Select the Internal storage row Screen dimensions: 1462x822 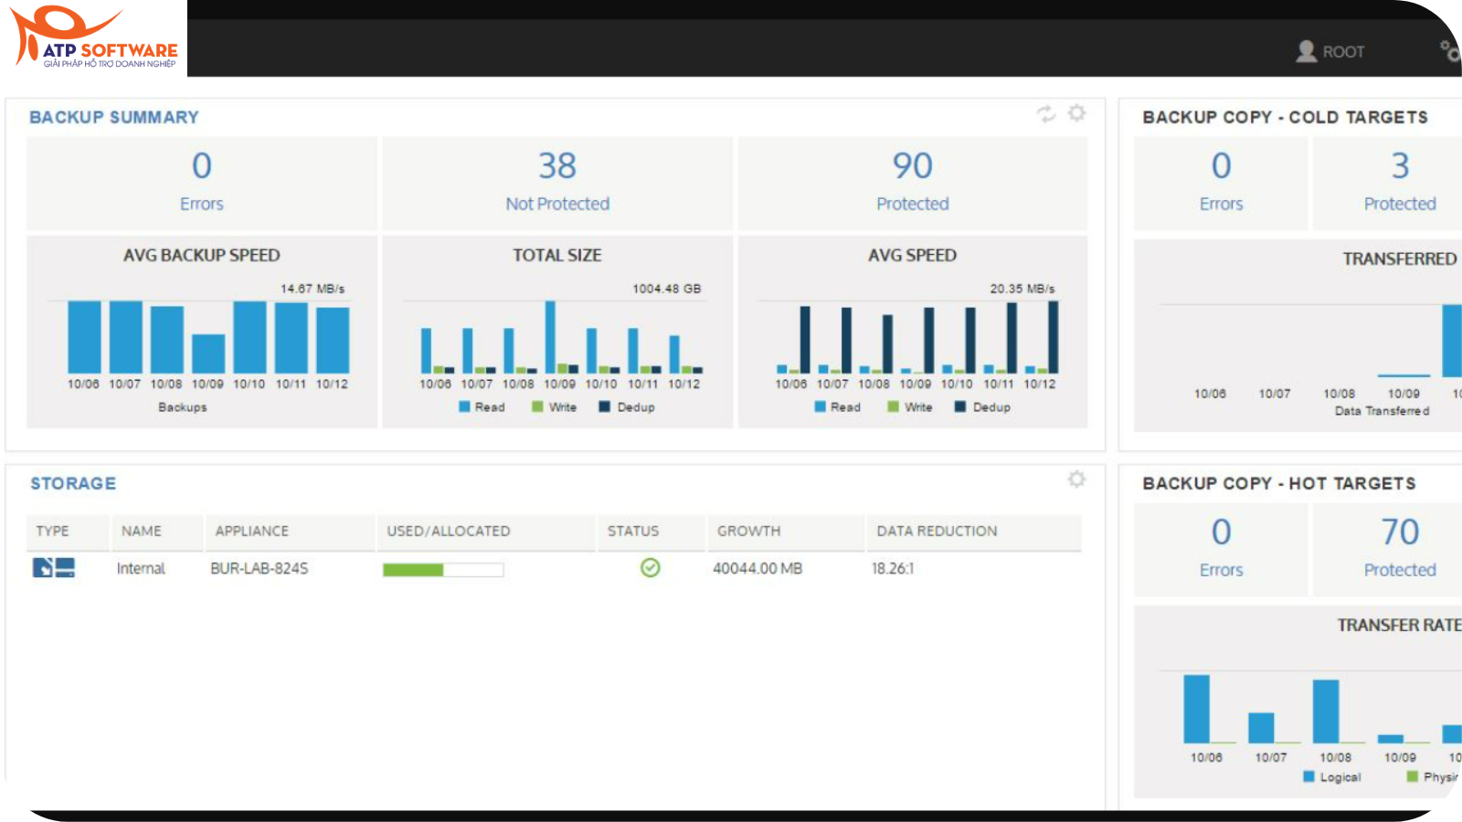click(x=141, y=568)
